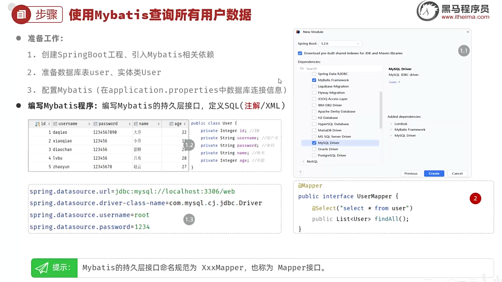
Task: Select the xiaoqiao username cell
Action: click(x=72, y=141)
